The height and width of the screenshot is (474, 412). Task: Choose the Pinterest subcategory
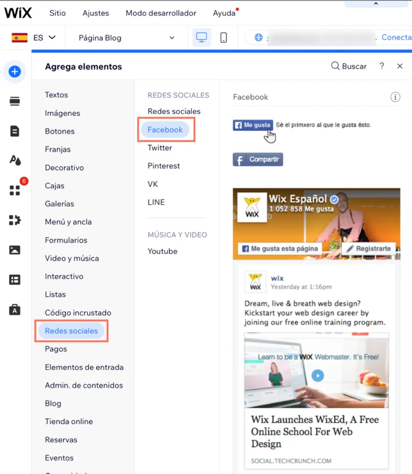(x=164, y=166)
